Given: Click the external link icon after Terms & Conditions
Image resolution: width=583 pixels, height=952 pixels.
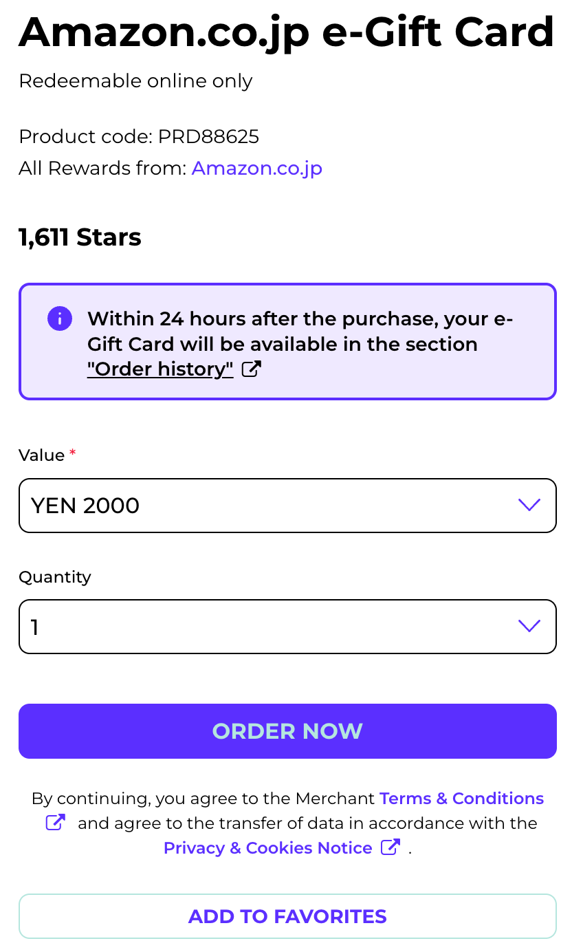Looking at the screenshot, I should [56, 822].
